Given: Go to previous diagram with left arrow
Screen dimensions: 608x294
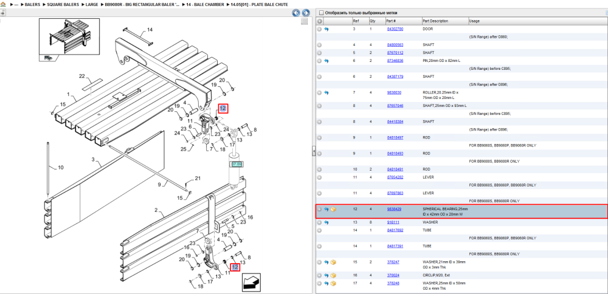Looking at the screenshot, I should coord(296,13).
